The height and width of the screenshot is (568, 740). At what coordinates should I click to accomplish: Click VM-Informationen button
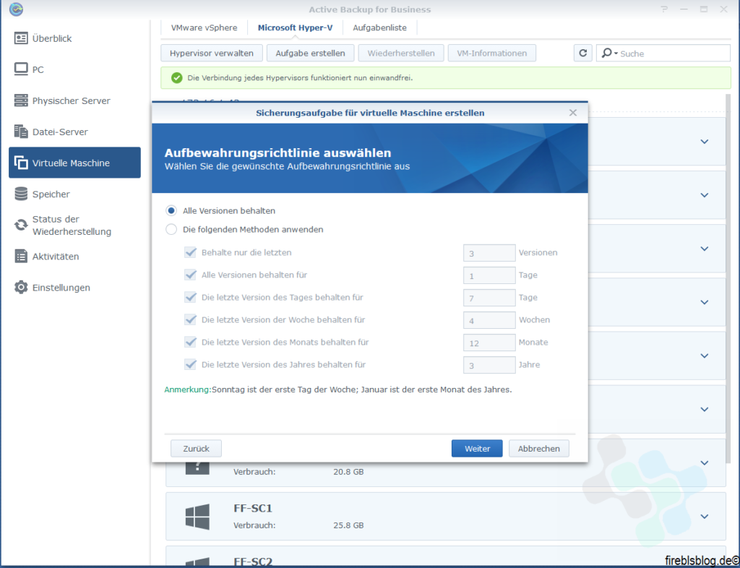tap(491, 53)
